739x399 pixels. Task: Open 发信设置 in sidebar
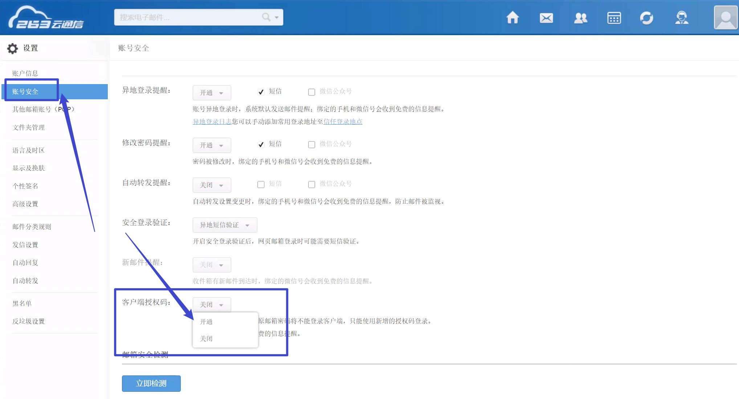25,245
